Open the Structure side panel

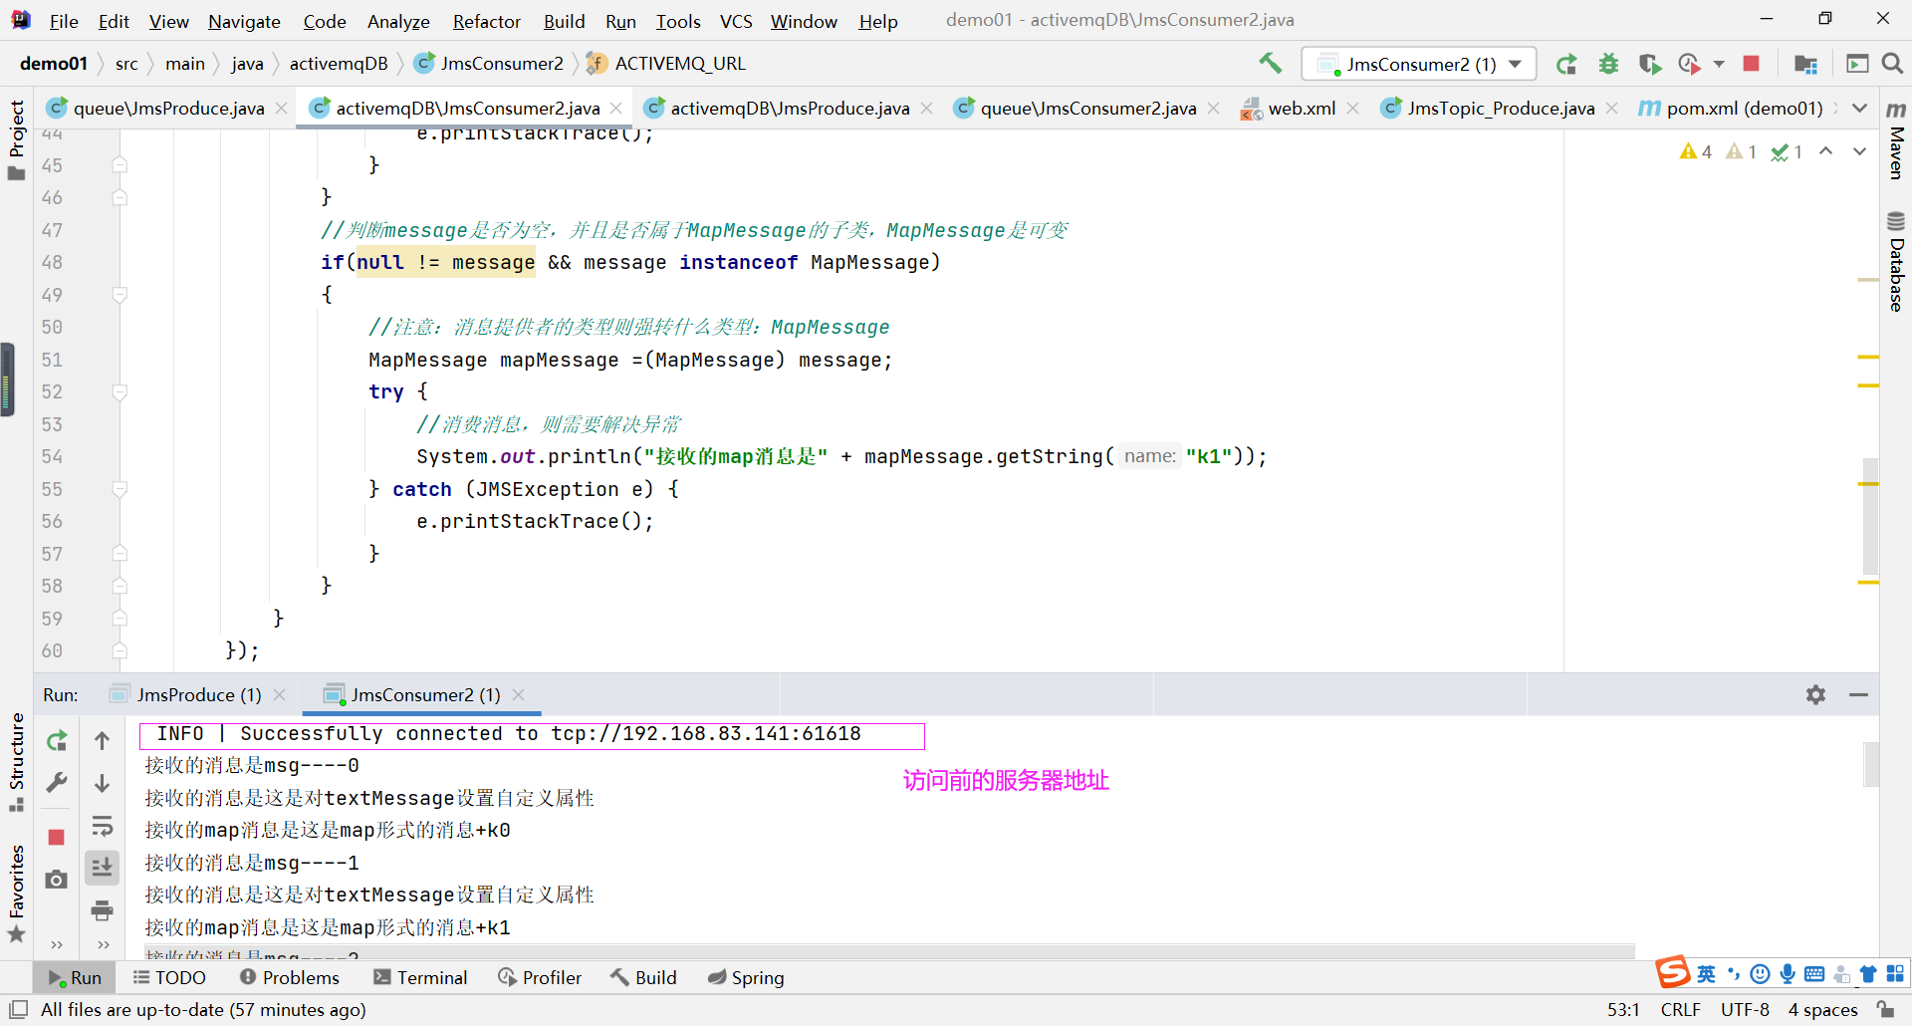tap(16, 762)
